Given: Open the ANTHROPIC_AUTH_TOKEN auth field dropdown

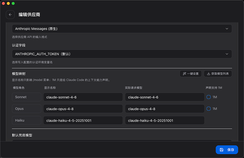Looking at the screenshot, I should (122, 54).
